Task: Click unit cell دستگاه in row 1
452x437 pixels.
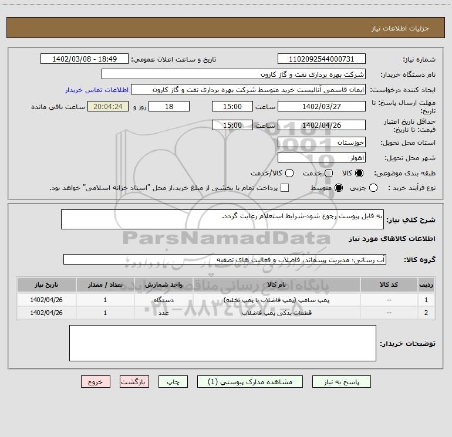Action: pos(163,300)
